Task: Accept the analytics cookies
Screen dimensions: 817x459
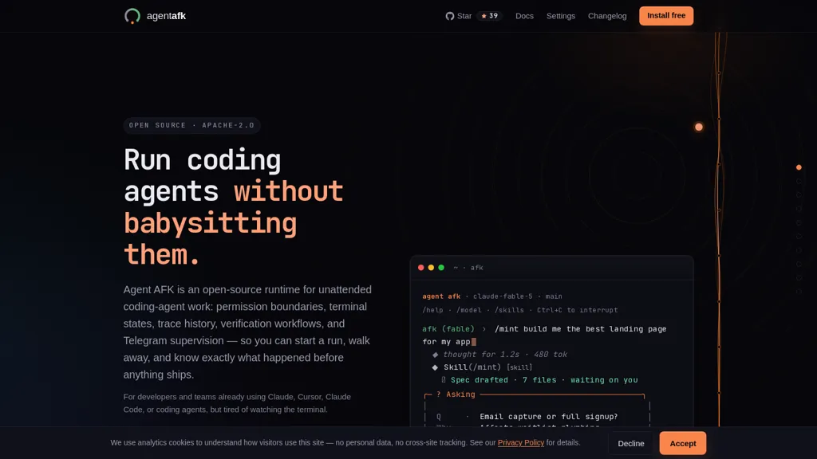Action: tap(683, 443)
